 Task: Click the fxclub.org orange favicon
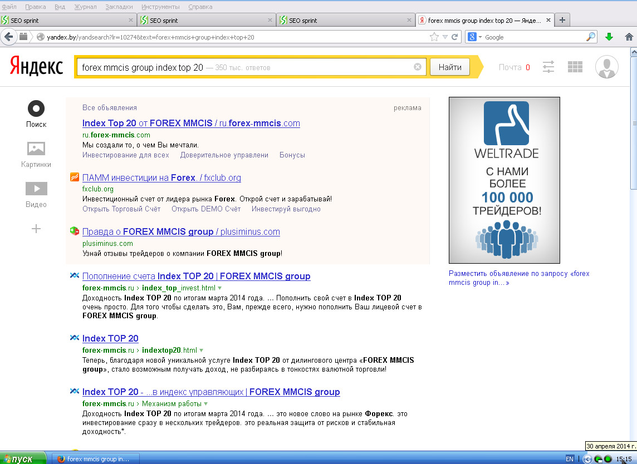75,177
